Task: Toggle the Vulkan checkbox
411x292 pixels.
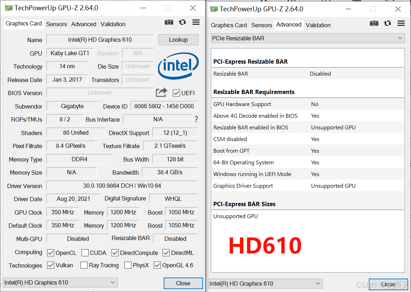Action: [51, 265]
